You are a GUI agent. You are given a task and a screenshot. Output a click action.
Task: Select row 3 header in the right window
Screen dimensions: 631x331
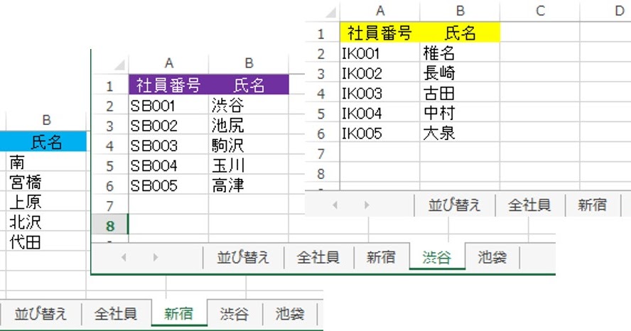click(321, 74)
